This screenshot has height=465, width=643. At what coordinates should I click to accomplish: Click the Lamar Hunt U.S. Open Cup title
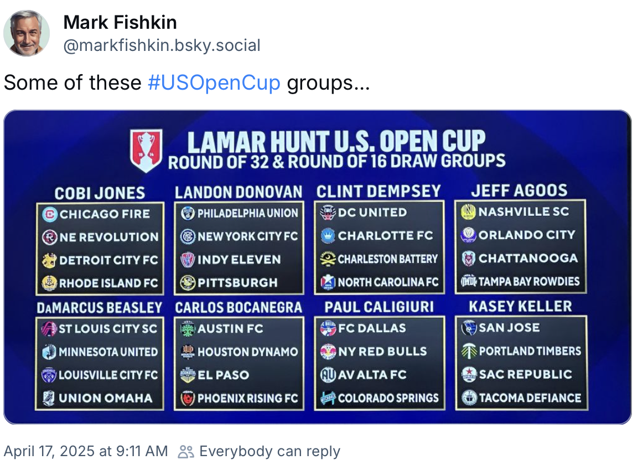[336, 141]
